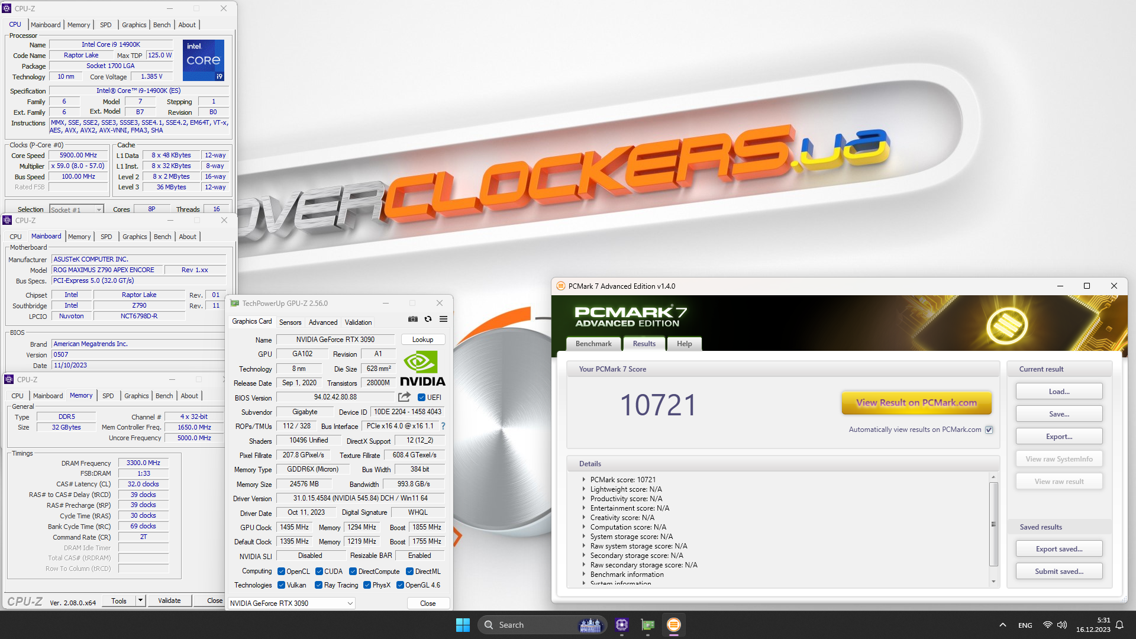Screen dimensions: 1136x639
Task: Click Load... button in PCMark
Action: tap(1059, 392)
